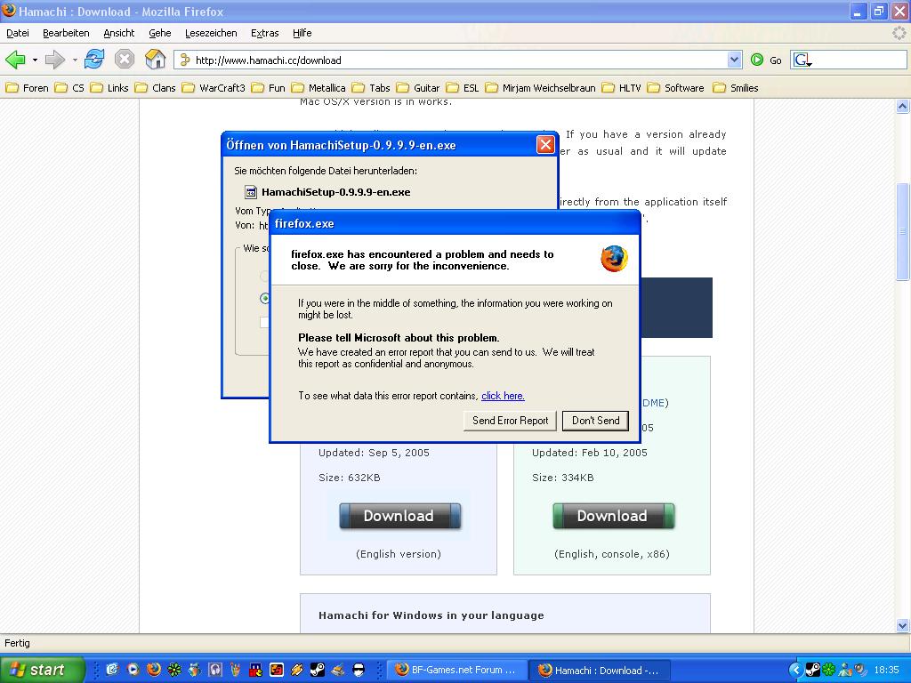911x683 pixels.
Task: Launch ICQ flower icon in quick launch
Action: click(173, 670)
